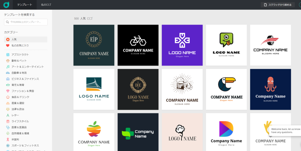Click the template search input field
301x151 pixels.
(26, 22)
